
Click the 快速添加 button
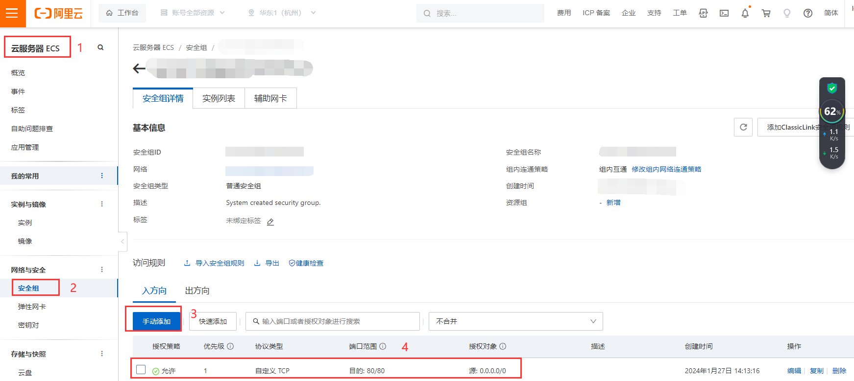coord(213,321)
